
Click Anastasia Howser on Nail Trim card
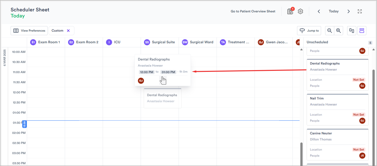323,105
